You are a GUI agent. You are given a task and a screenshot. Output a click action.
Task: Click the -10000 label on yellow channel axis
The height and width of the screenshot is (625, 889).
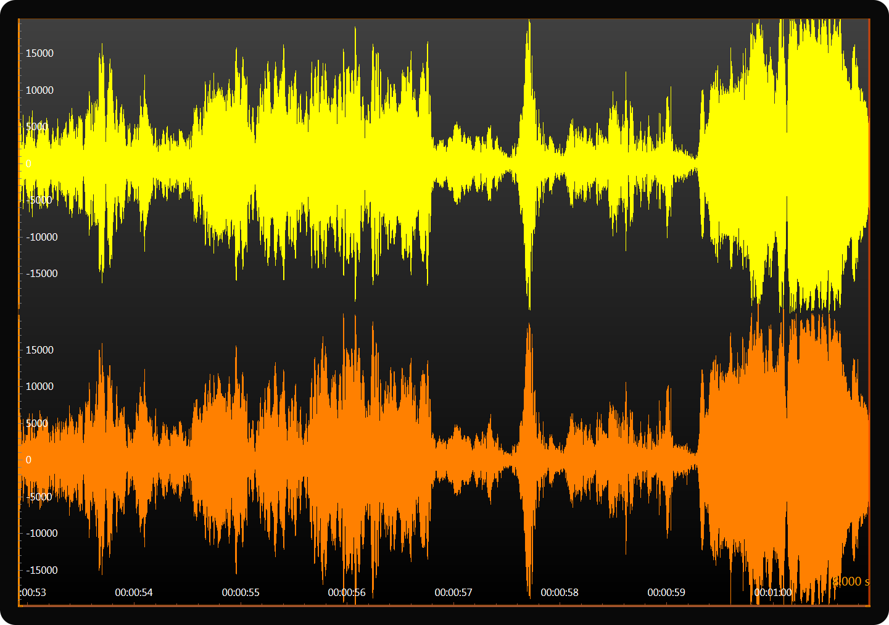41,238
